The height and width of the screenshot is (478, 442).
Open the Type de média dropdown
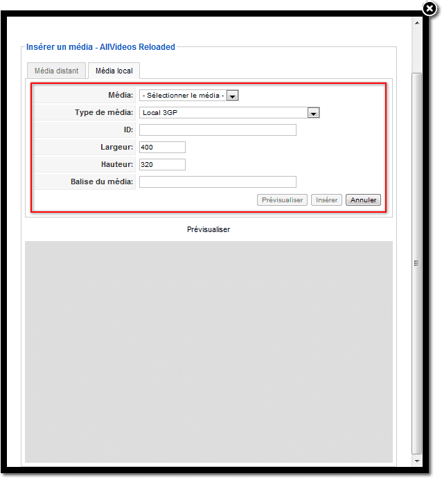coord(229,112)
